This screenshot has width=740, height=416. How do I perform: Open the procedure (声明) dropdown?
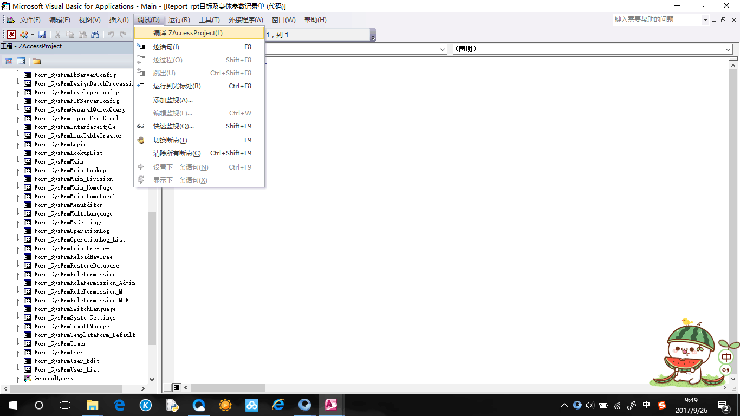click(593, 49)
